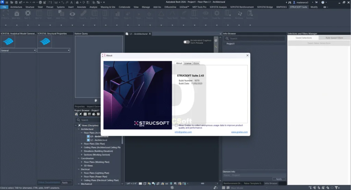Click the search magnifier icon in Infra Browser

coord(227,38)
